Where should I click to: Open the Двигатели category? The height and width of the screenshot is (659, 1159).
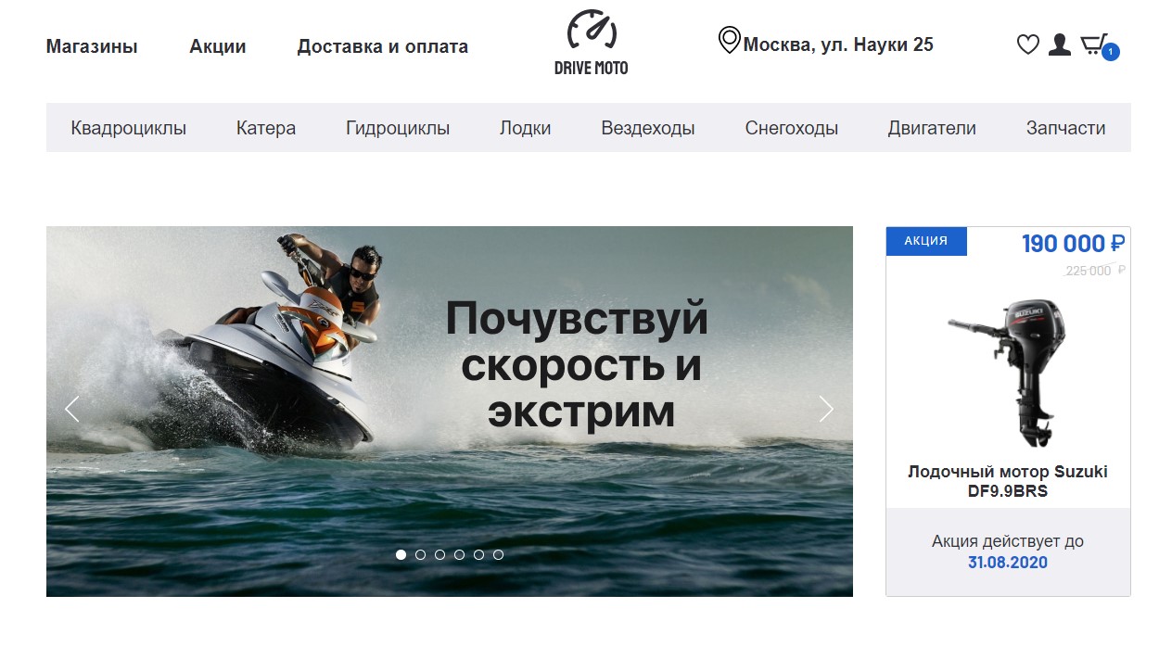932,128
